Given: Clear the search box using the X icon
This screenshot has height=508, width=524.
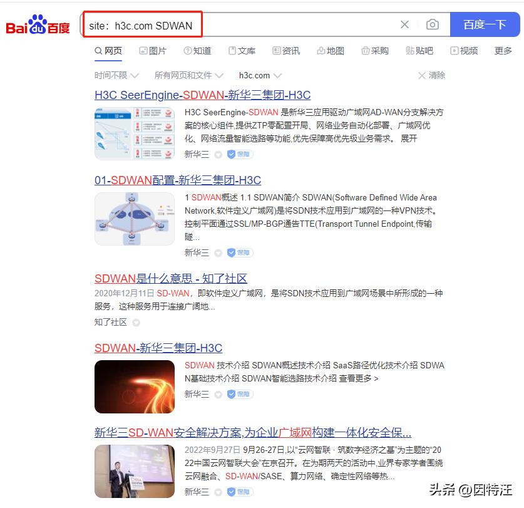Looking at the screenshot, I should click(404, 24).
